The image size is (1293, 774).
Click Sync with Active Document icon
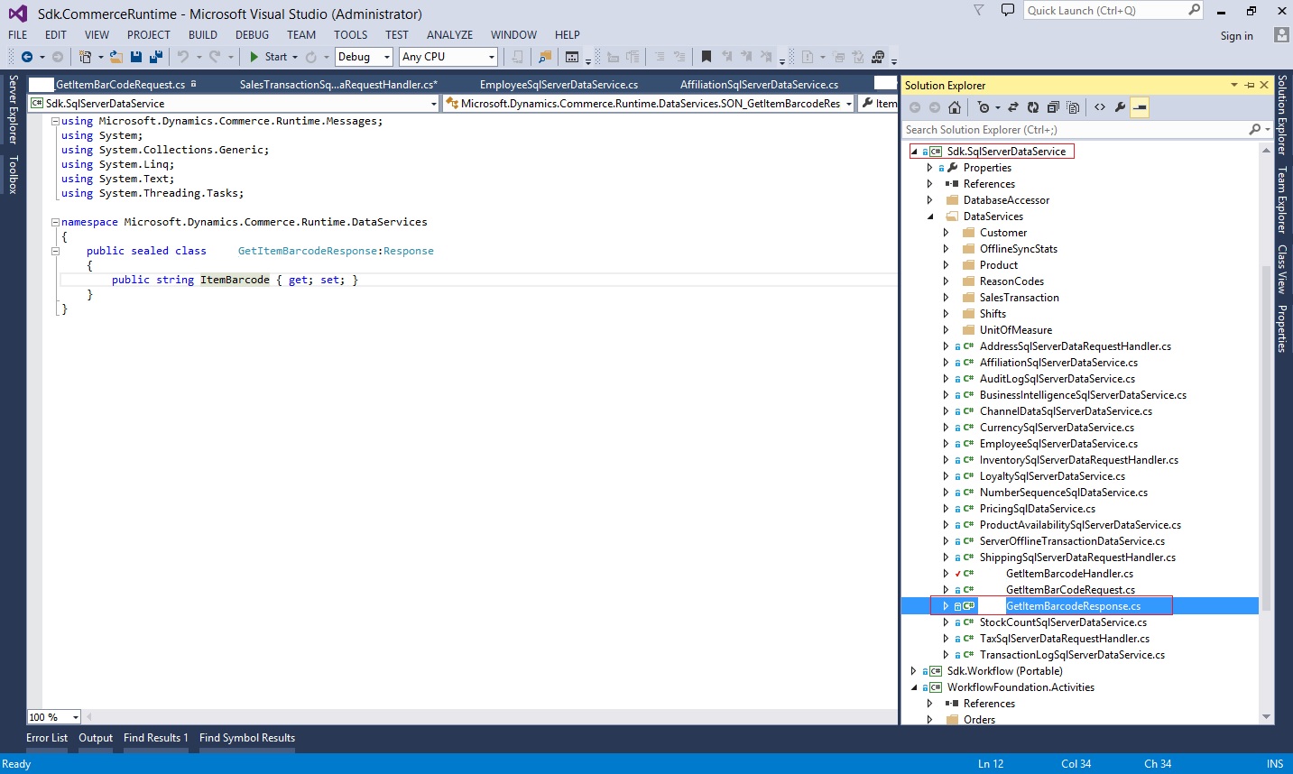tap(1013, 107)
